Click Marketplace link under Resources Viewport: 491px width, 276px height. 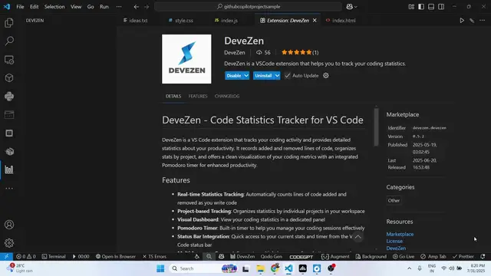point(400,234)
